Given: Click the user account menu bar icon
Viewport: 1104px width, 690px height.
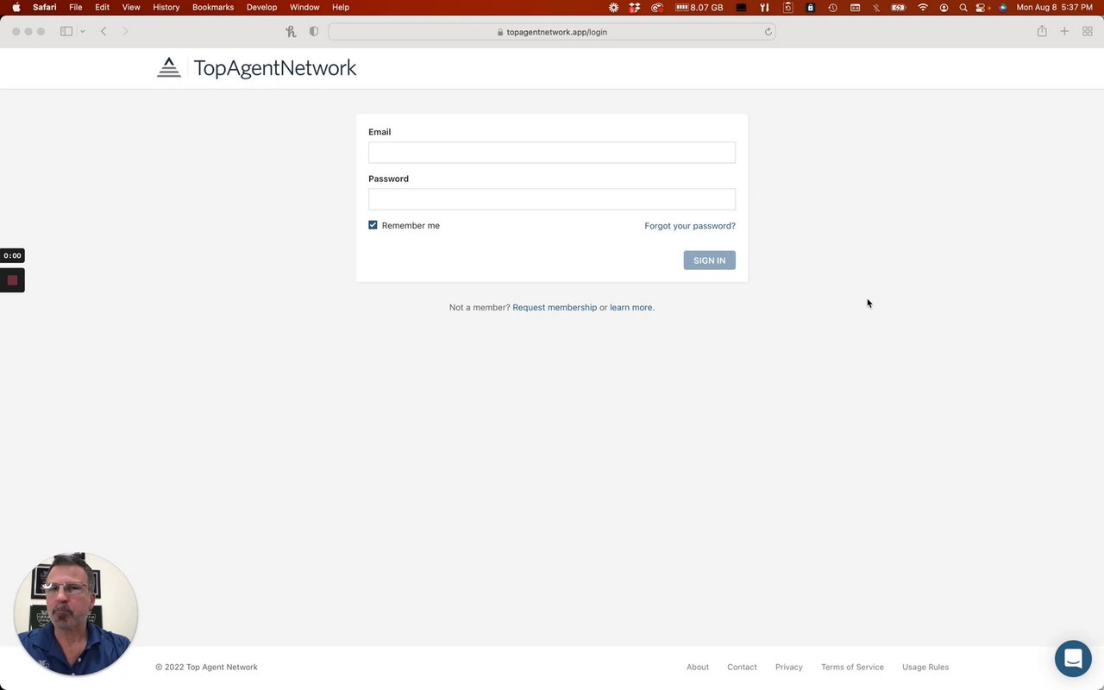Looking at the screenshot, I should point(944,7).
